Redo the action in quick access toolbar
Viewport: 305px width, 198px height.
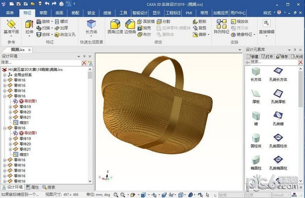click(54, 4)
